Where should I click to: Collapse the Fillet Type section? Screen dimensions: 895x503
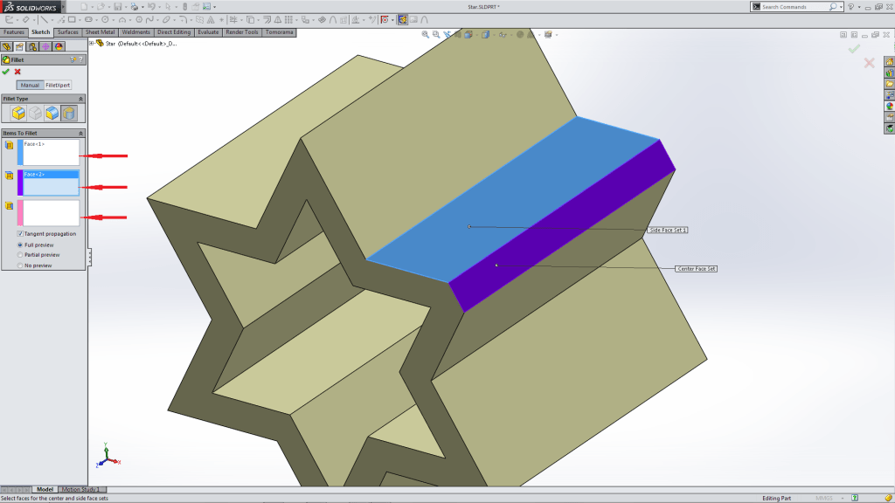coord(81,99)
